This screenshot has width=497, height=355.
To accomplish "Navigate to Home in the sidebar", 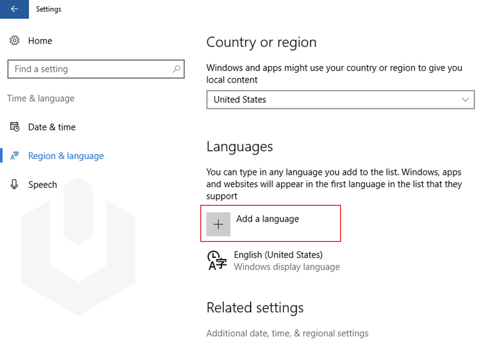I will click(40, 41).
